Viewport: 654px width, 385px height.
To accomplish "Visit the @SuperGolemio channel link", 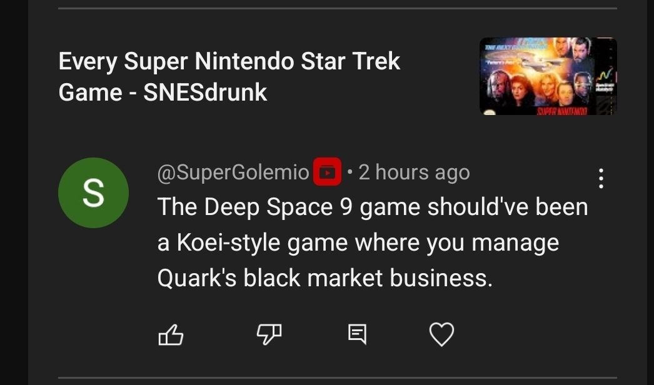I will (x=233, y=172).
